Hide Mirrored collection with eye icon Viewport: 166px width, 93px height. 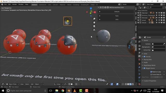[x=159, y=18]
